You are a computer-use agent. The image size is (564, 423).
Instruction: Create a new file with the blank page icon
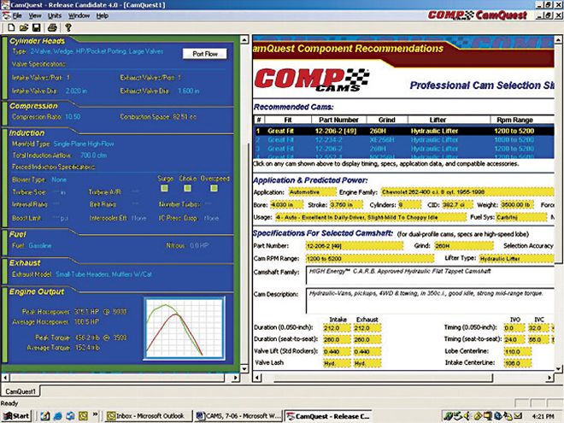[11, 27]
